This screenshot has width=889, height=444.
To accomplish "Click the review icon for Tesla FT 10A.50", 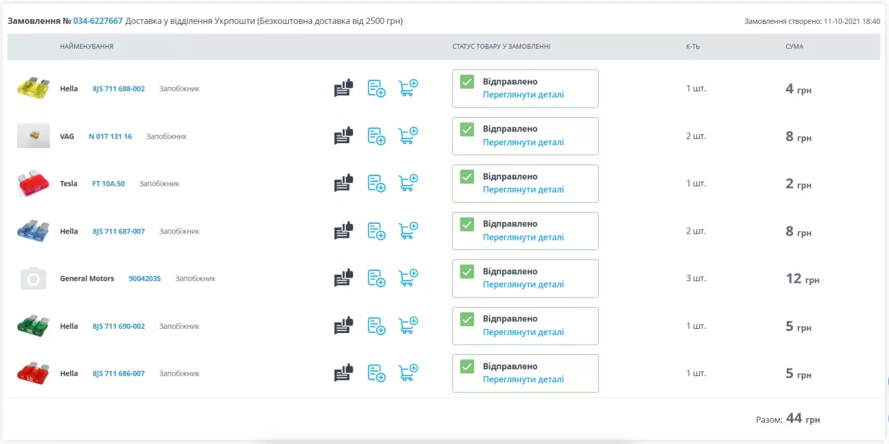I will coord(343,184).
